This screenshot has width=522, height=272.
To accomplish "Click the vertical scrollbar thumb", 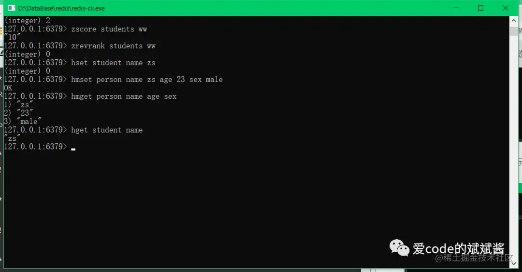I will 514,31.
